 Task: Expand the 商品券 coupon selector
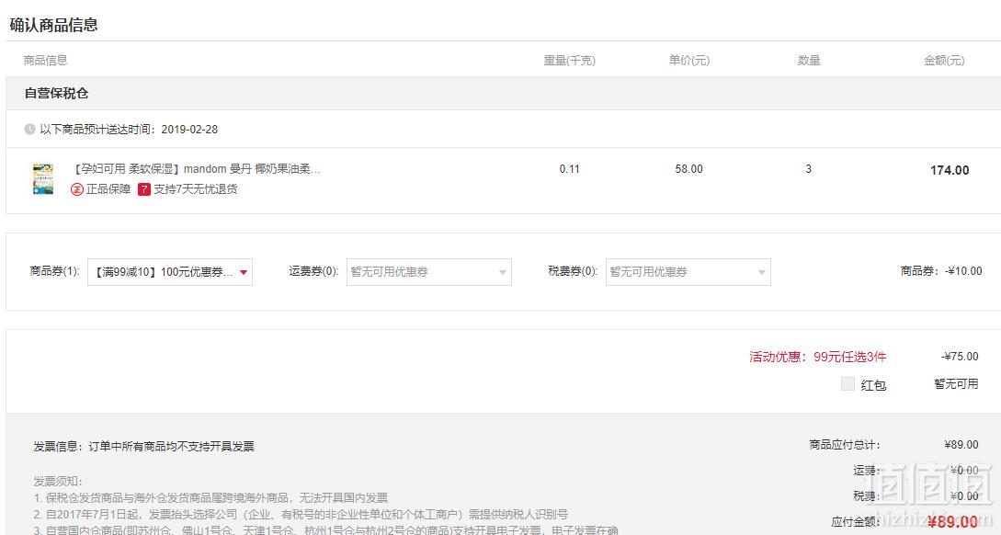pos(170,272)
